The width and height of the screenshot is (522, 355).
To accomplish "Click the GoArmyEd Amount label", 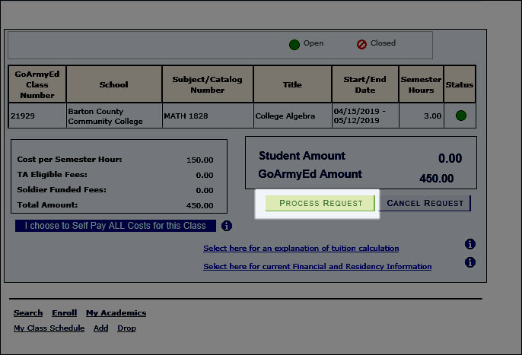I will (310, 174).
